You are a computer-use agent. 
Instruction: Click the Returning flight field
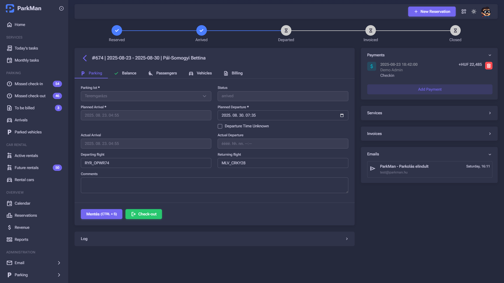tap(283, 163)
